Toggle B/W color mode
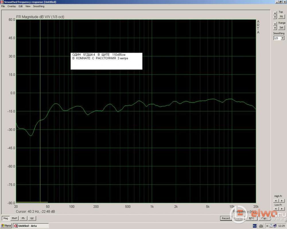The width and height of the screenshot is (287, 229). coord(251,218)
